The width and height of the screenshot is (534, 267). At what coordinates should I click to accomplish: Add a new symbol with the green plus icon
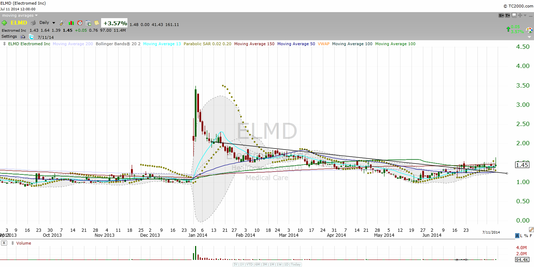coord(4,22)
